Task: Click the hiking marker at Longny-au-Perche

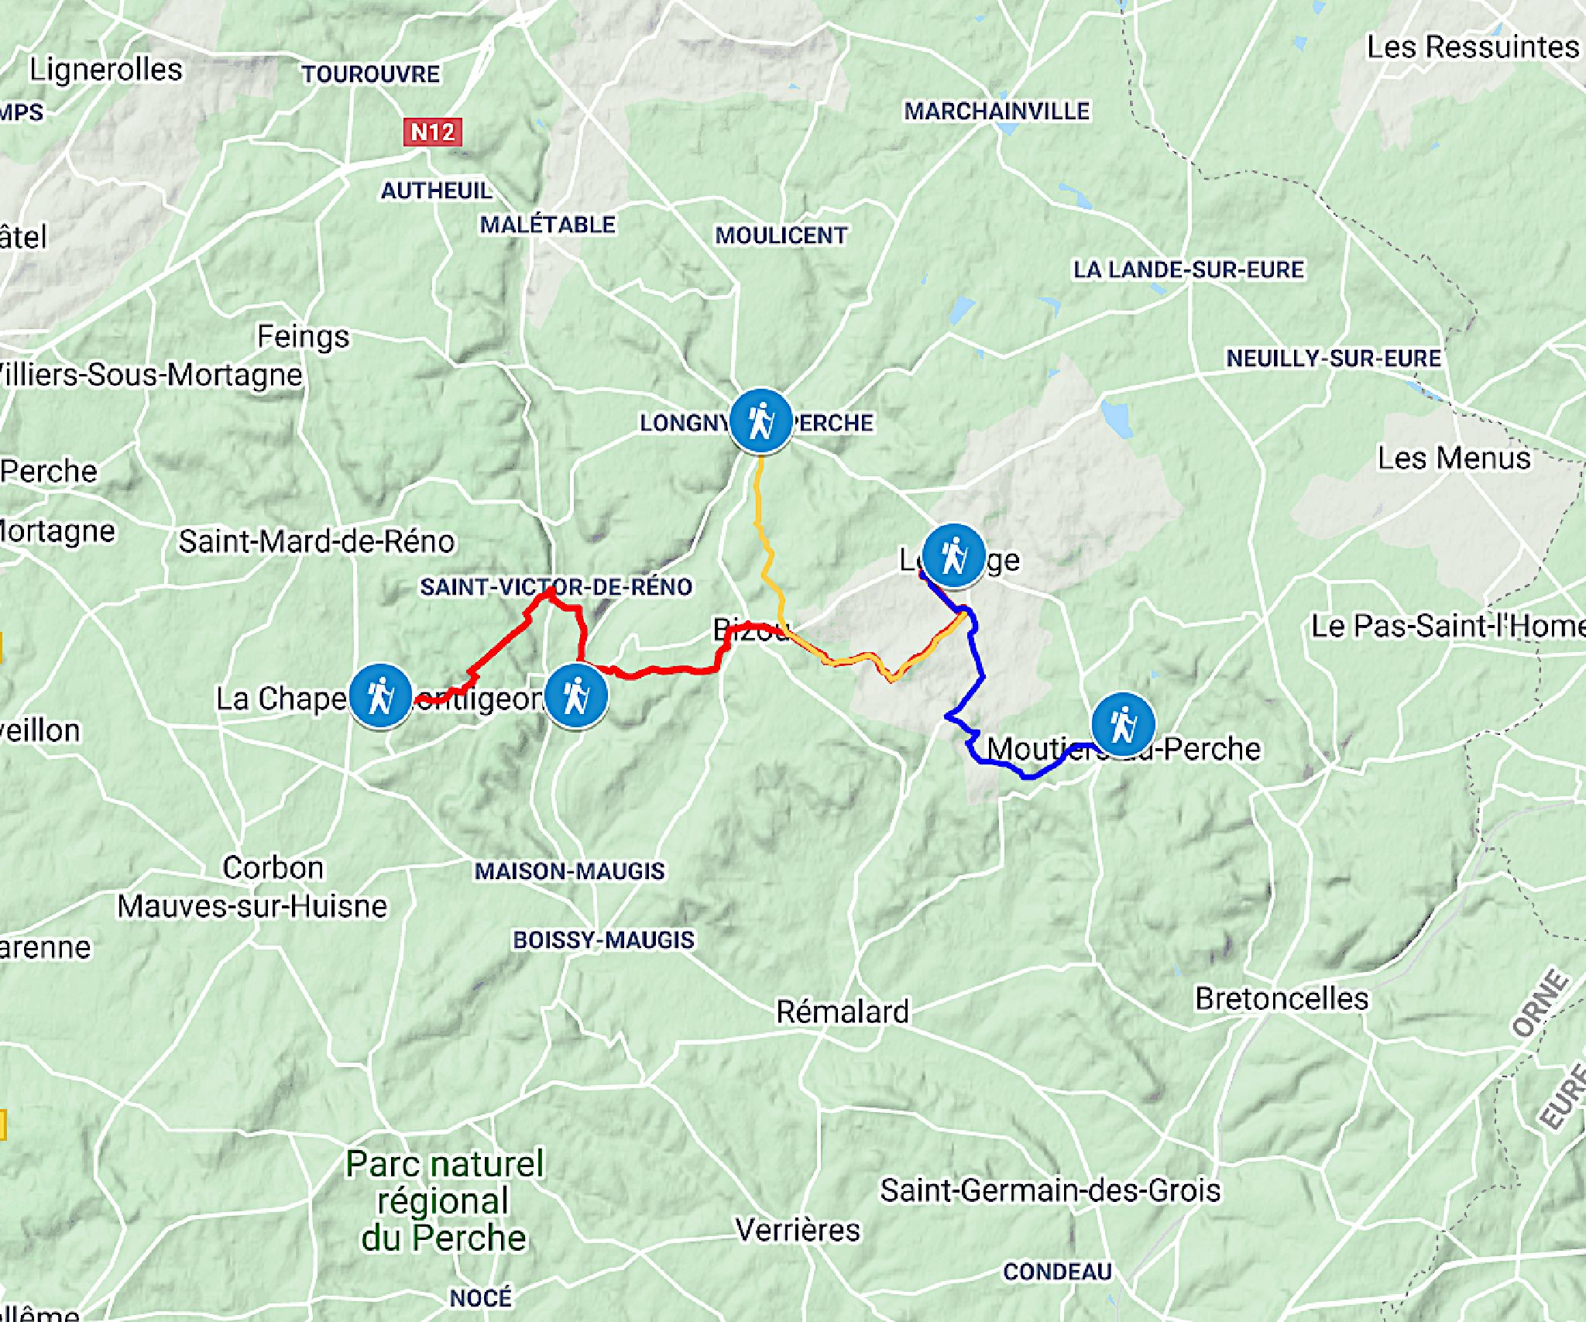Action: [x=761, y=421]
